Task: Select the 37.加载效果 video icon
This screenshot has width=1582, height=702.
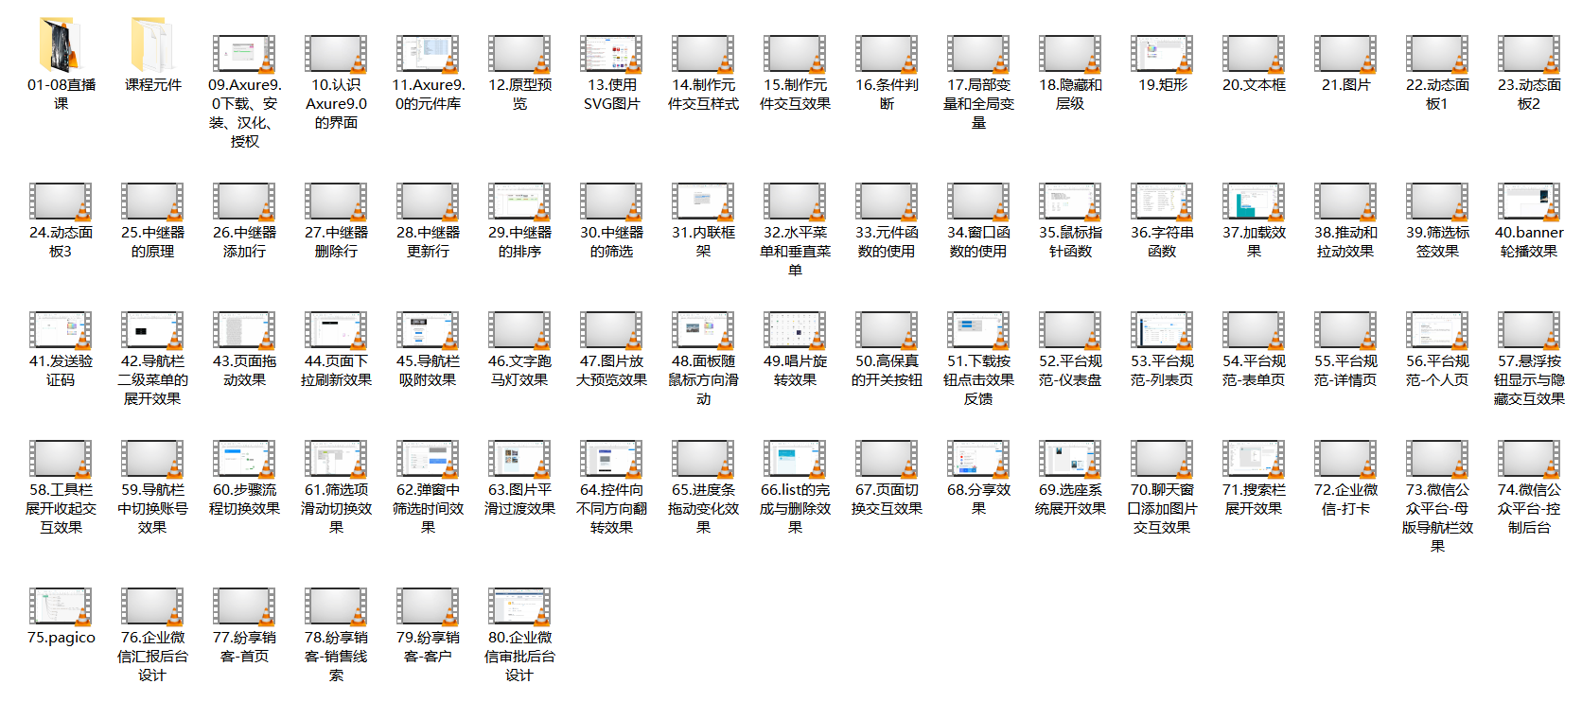Action: [1254, 202]
